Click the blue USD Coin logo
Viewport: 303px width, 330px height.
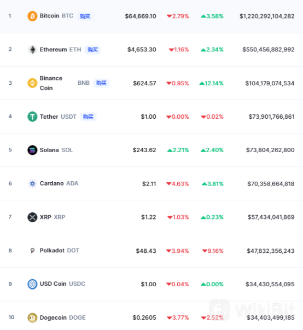(x=32, y=284)
